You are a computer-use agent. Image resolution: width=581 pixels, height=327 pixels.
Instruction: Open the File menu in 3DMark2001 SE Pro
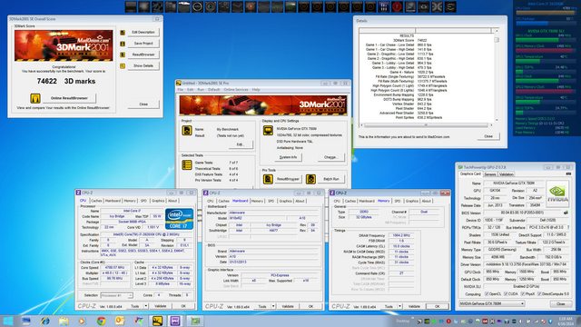pos(180,90)
